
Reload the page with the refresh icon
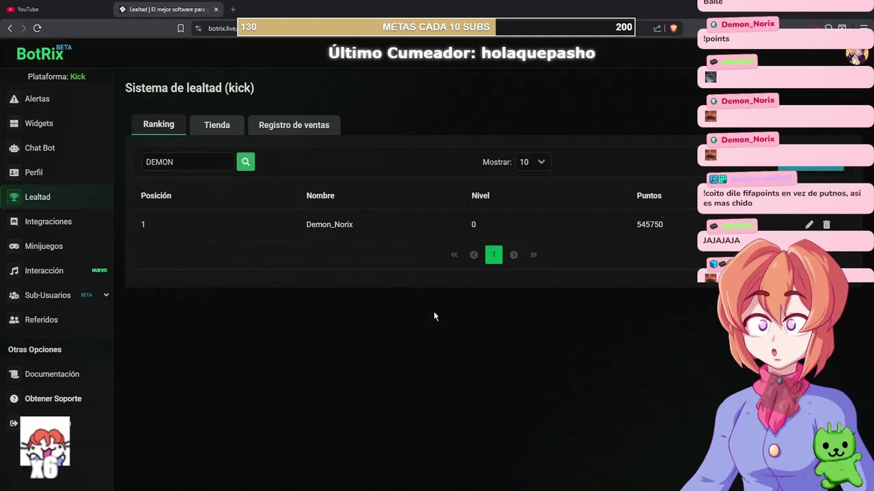click(37, 28)
